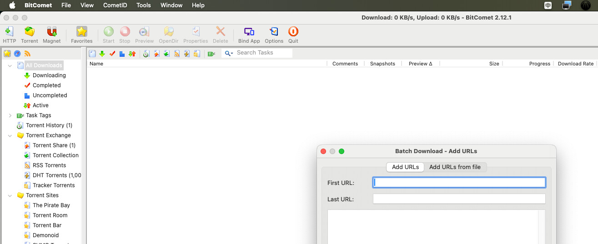The width and height of the screenshot is (598, 244).
Task: Switch to Add URLs from file tab
Action: click(455, 167)
